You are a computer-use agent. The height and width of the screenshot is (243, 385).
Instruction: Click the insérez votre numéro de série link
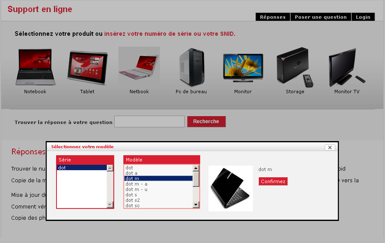coord(170,34)
